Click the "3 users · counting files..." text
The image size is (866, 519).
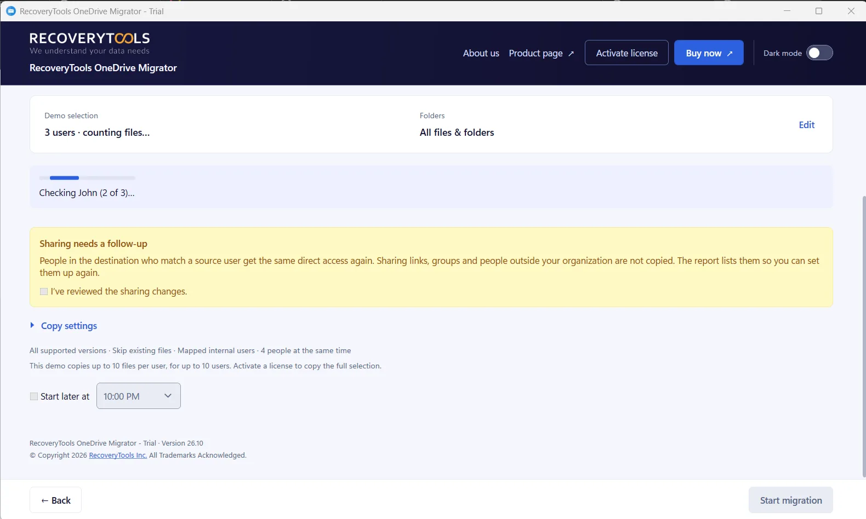pos(97,132)
